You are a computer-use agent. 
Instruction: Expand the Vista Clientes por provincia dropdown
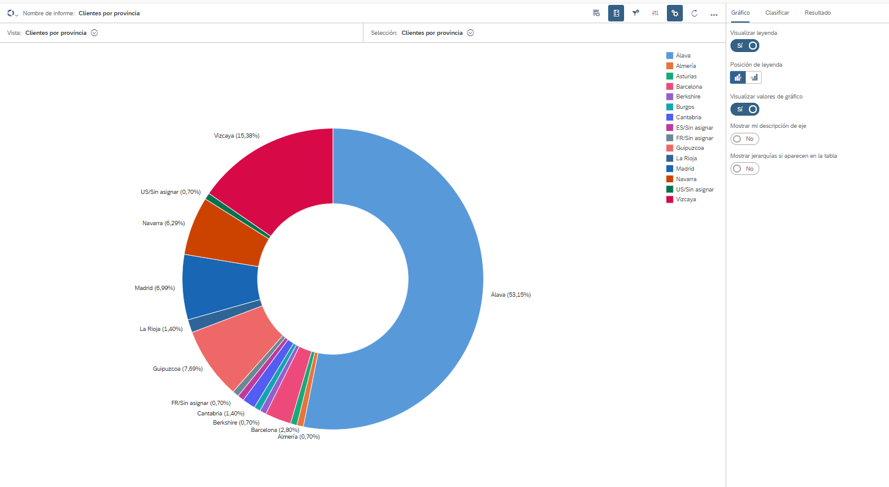(x=94, y=33)
